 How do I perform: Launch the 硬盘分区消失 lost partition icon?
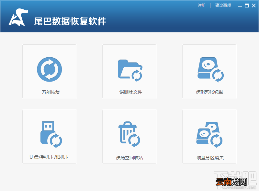click(209, 135)
